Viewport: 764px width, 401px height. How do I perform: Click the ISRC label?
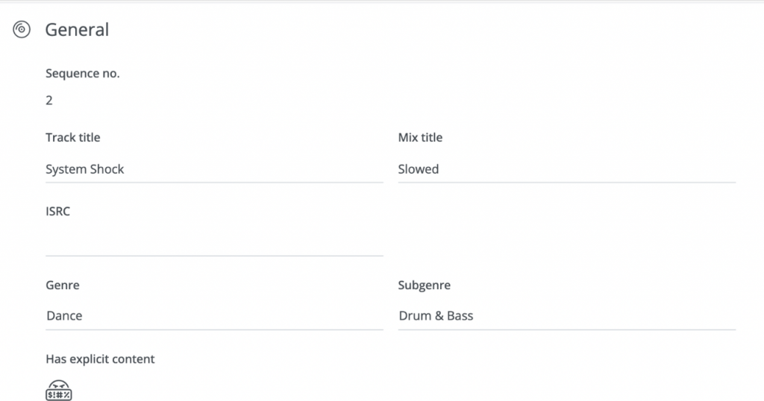pyautogui.click(x=57, y=211)
